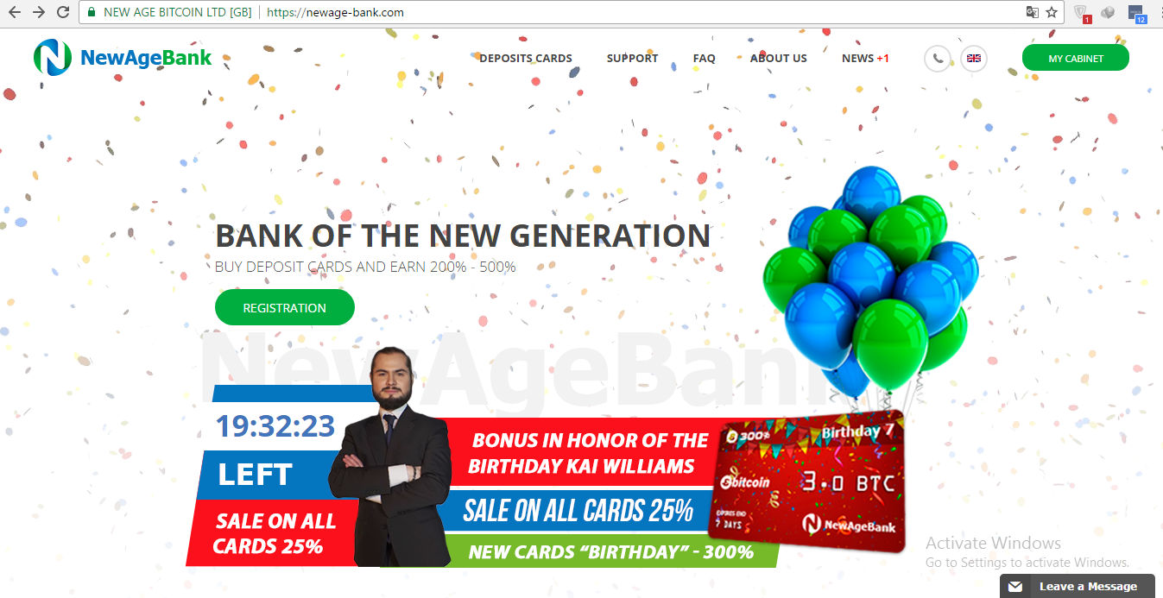Screen dimensions: 1163x598
Task: Go to the Support page
Action: click(x=632, y=59)
